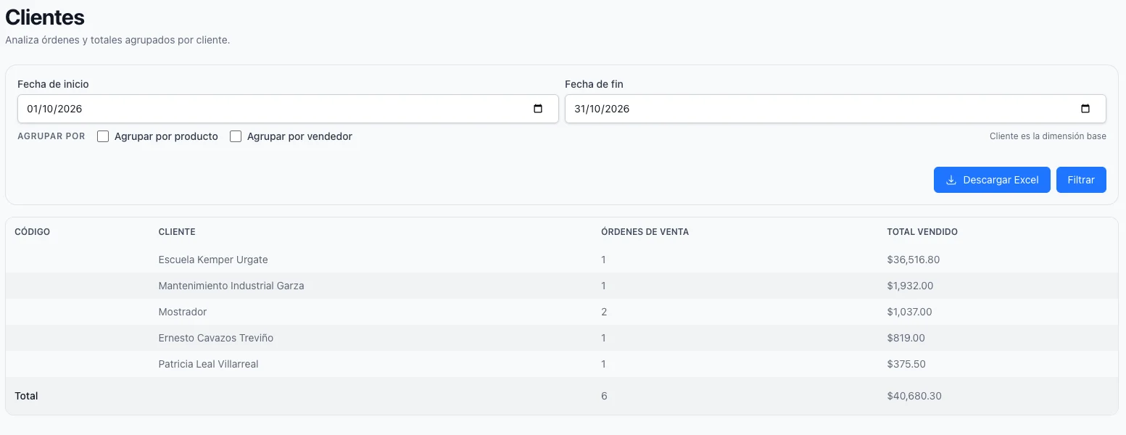Click the ÓRDENES DE VENTA column header
This screenshot has width=1126, height=435.
[x=645, y=232]
